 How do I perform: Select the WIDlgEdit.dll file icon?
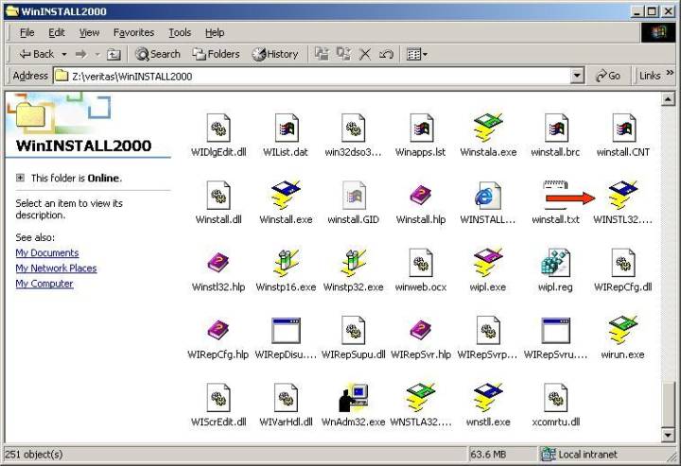[x=218, y=129]
